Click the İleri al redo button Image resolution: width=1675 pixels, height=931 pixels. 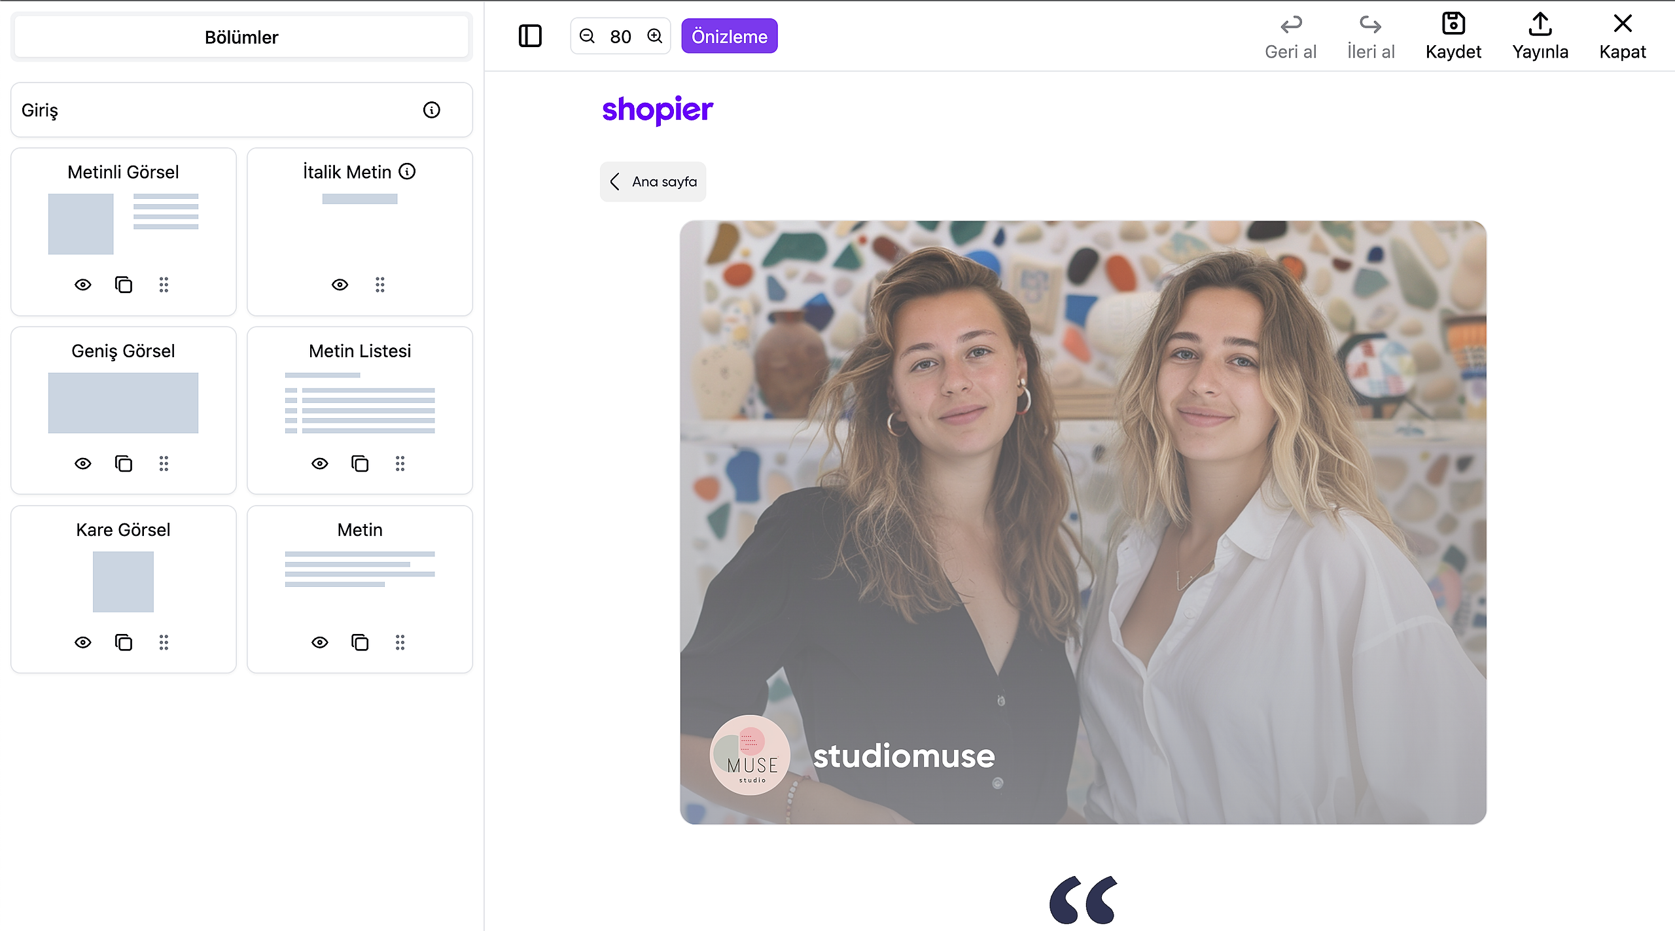point(1370,37)
